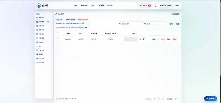
Task: Open the 每页条数 10 page-size dropdown
Action: pyautogui.click(x=172, y=99)
